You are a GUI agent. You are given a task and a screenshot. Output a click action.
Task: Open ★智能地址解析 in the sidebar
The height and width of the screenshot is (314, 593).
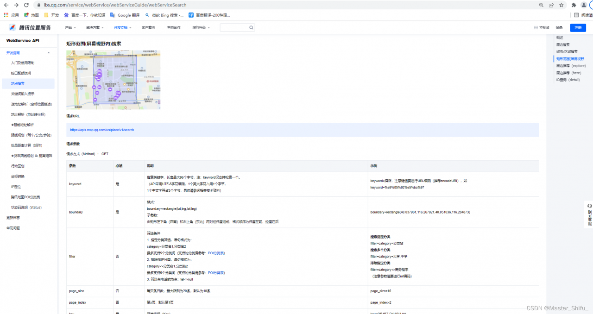pos(22,125)
